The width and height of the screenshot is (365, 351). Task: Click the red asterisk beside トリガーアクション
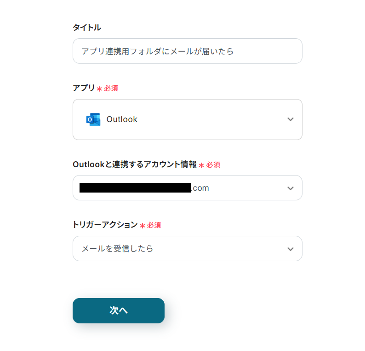tap(142, 226)
